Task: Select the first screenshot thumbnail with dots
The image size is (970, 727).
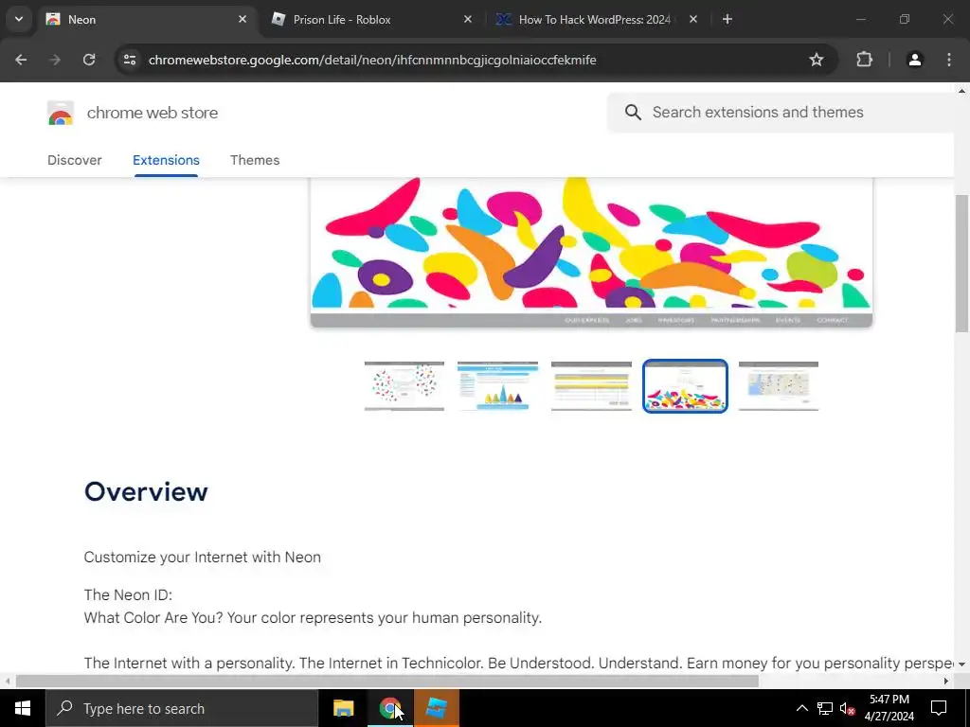Action: [x=404, y=386]
